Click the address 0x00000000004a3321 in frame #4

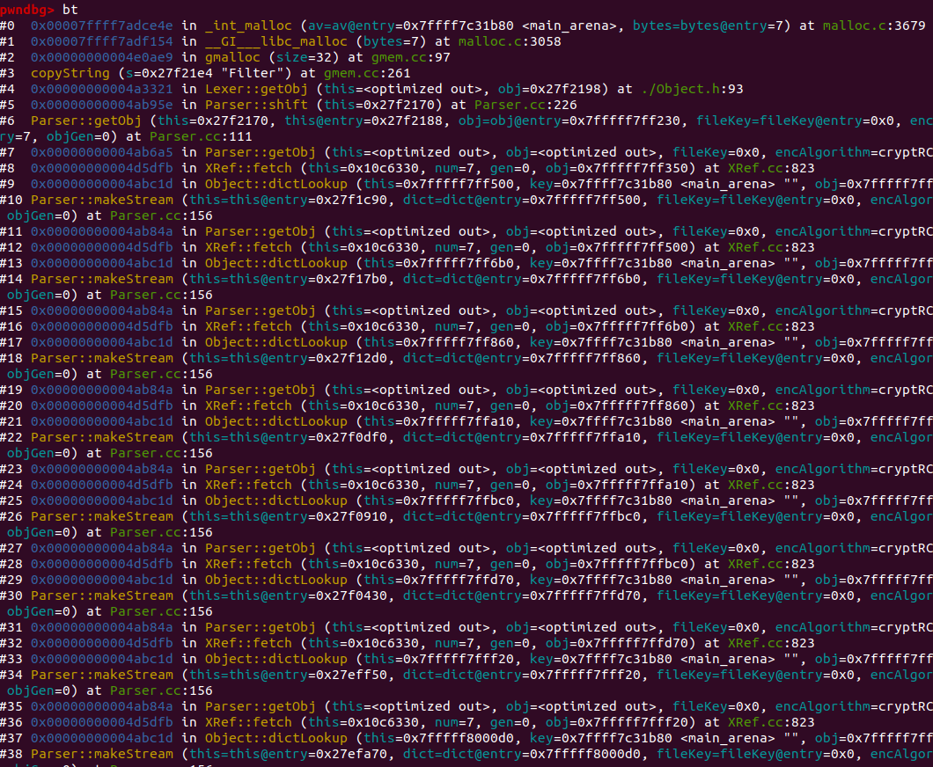tap(102, 89)
